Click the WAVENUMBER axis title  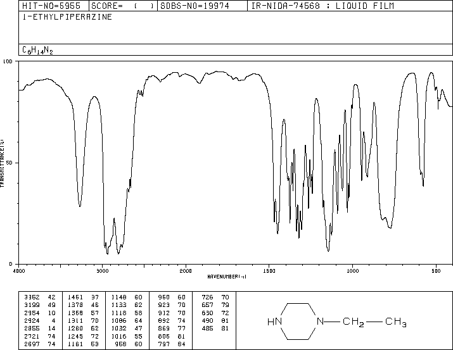[x=227, y=277]
